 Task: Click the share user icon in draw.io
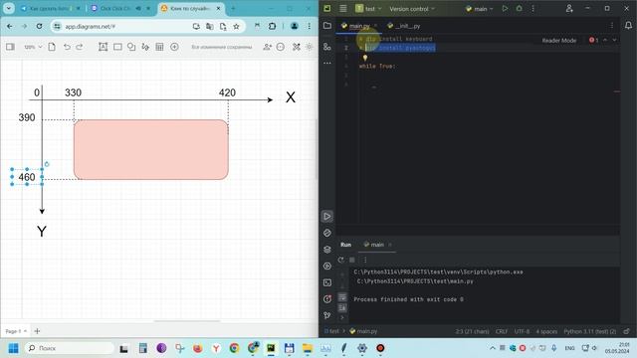point(267,47)
